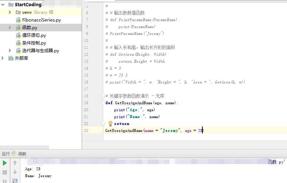This screenshot has height=183, width=287.
Task: Open the 函数 run tab
Action: (22, 154)
